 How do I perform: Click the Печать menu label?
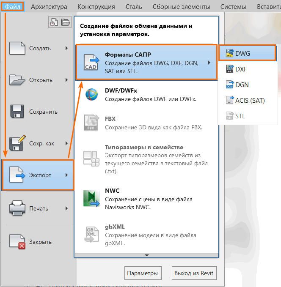(39, 208)
